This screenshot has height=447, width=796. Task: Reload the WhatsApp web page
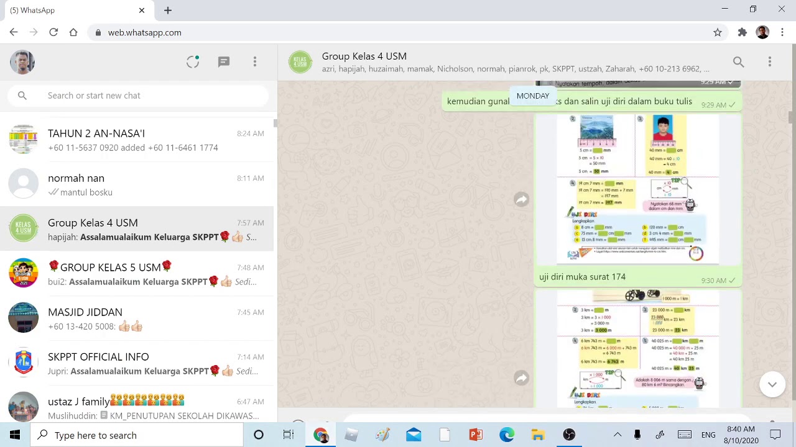(53, 32)
